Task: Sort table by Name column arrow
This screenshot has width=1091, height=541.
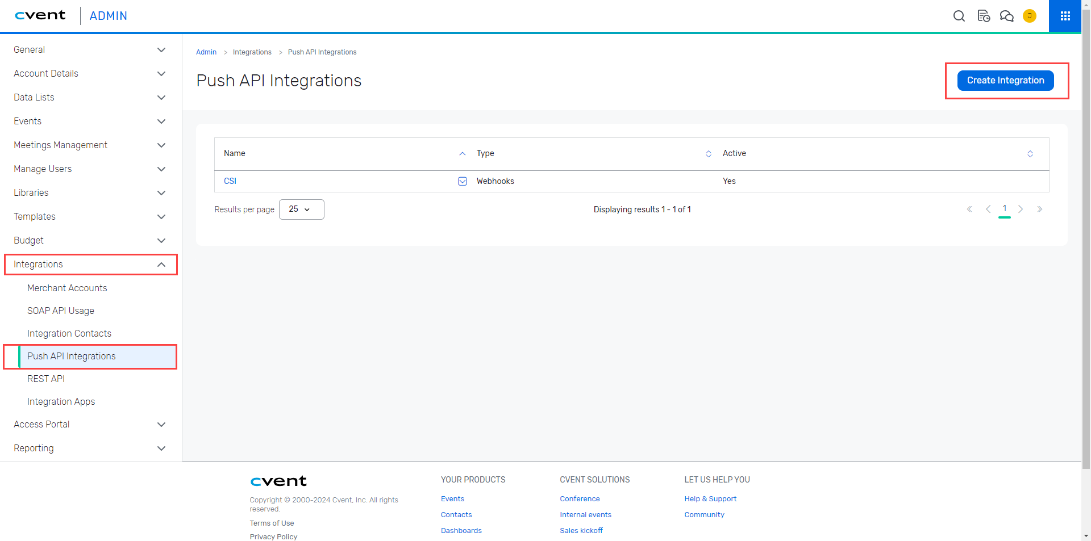Action: (x=463, y=154)
